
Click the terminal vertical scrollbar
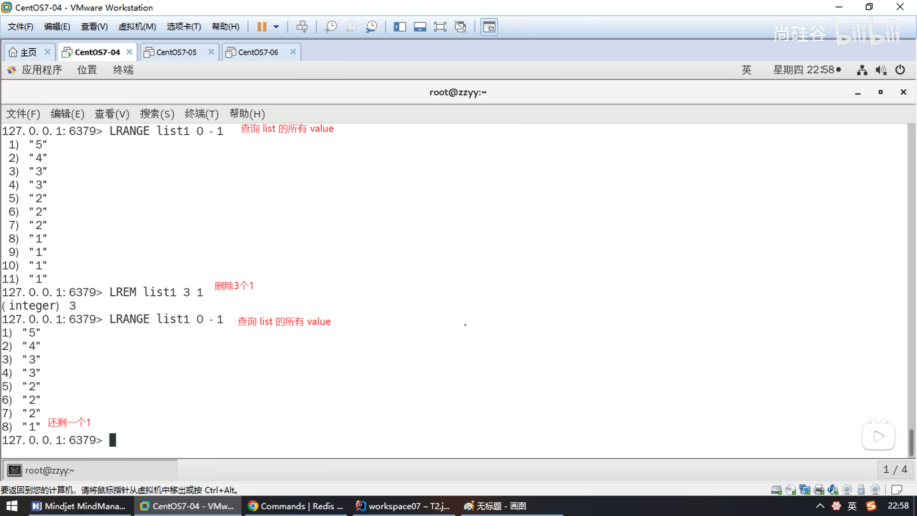[911, 442]
